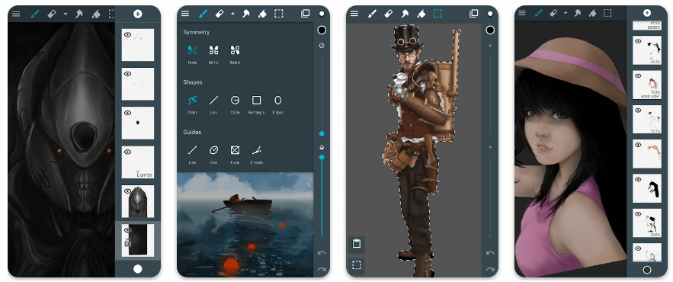The width and height of the screenshot is (673, 282).
Task: Select Smudge tool on Symmetry screen
Action: pos(246,14)
